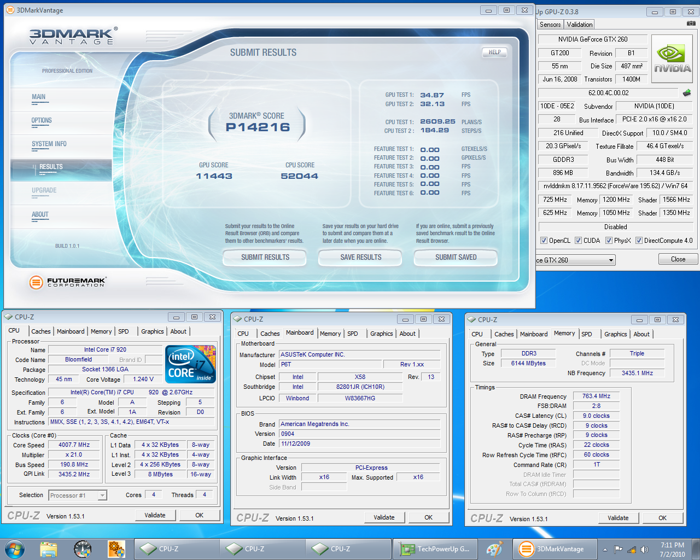Image resolution: width=700 pixels, height=560 pixels.
Task: Click the BIOS save icon in GPU-Z
Action: point(687,93)
